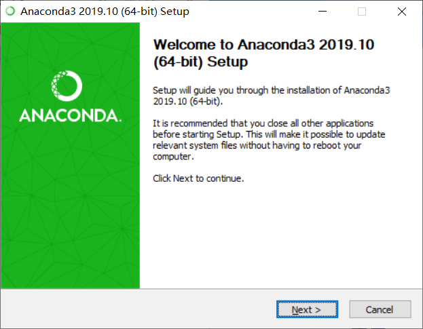
Task: Click the title bar text Anaconda3 2019.10 Setup
Action: click(x=105, y=12)
